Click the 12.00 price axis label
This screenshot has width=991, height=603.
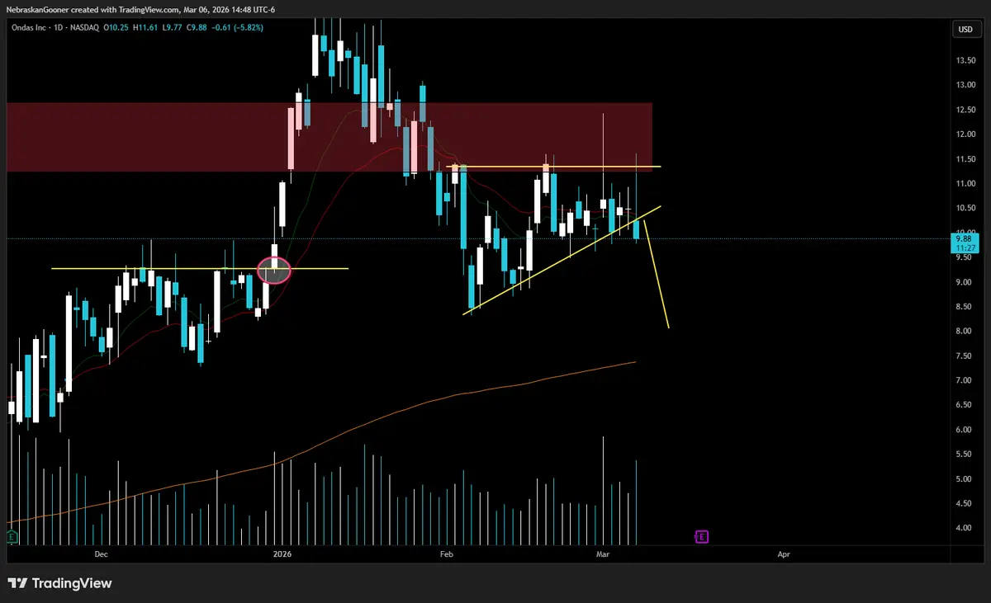(x=965, y=134)
